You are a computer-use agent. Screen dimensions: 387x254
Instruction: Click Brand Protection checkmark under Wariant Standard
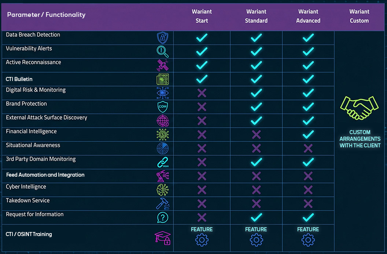[x=256, y=107]
